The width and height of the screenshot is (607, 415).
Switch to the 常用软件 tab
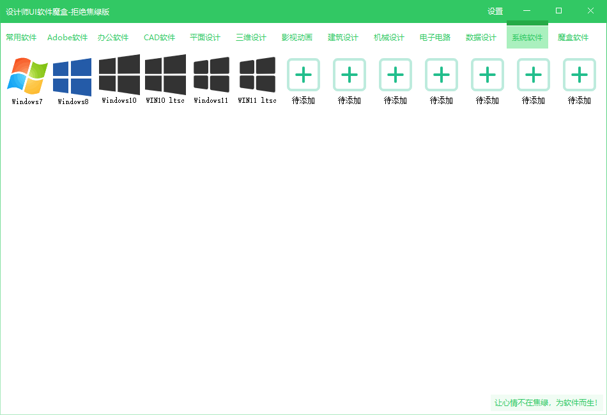(x=21, y=38)
